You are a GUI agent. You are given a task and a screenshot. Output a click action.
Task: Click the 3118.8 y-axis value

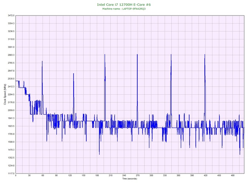11,39
